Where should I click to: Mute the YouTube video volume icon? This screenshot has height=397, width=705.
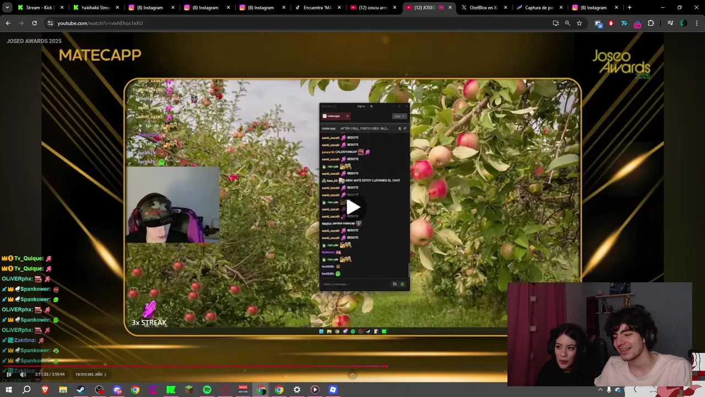click(24, 374)
